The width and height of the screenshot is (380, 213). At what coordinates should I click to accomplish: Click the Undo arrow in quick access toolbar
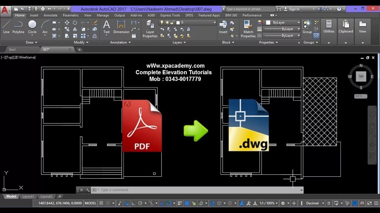[x=49, y=9]
